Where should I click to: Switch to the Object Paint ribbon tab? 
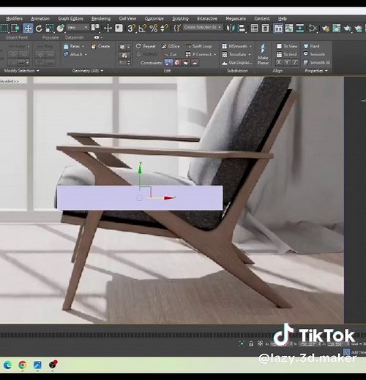17,37
